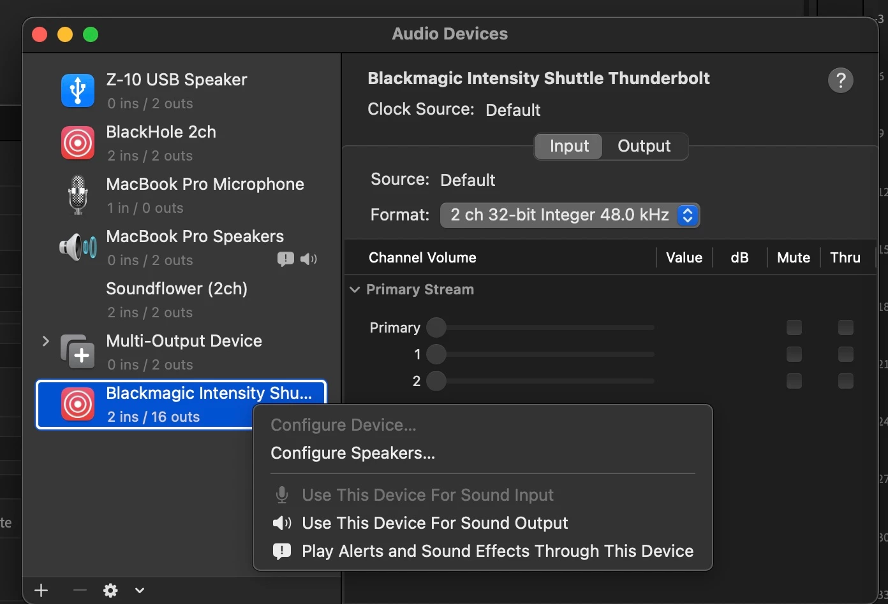Select Soundflower (2ch) in device list

click(x=181, y=299)
